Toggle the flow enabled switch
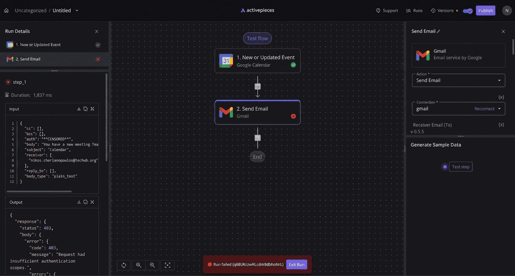Image resolution: width=515 pixels, height=276 pixels. tap(467, 11)
